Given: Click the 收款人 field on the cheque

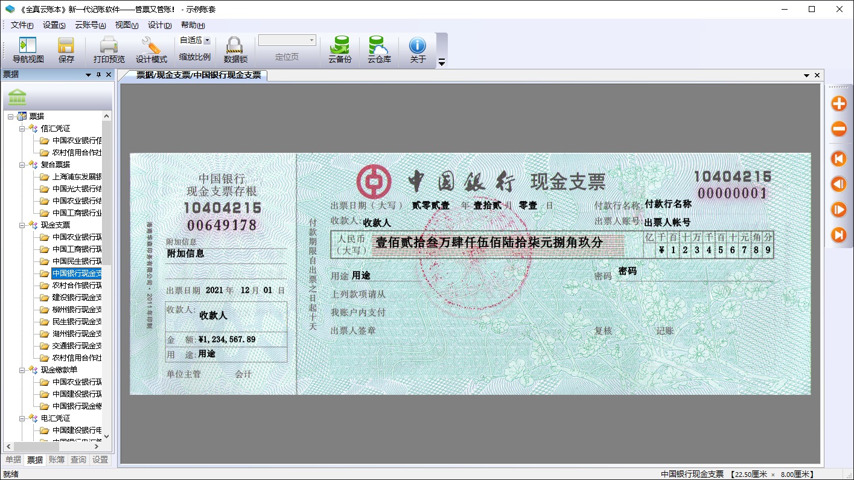Looking at the screenshot, I should (377, 223).
